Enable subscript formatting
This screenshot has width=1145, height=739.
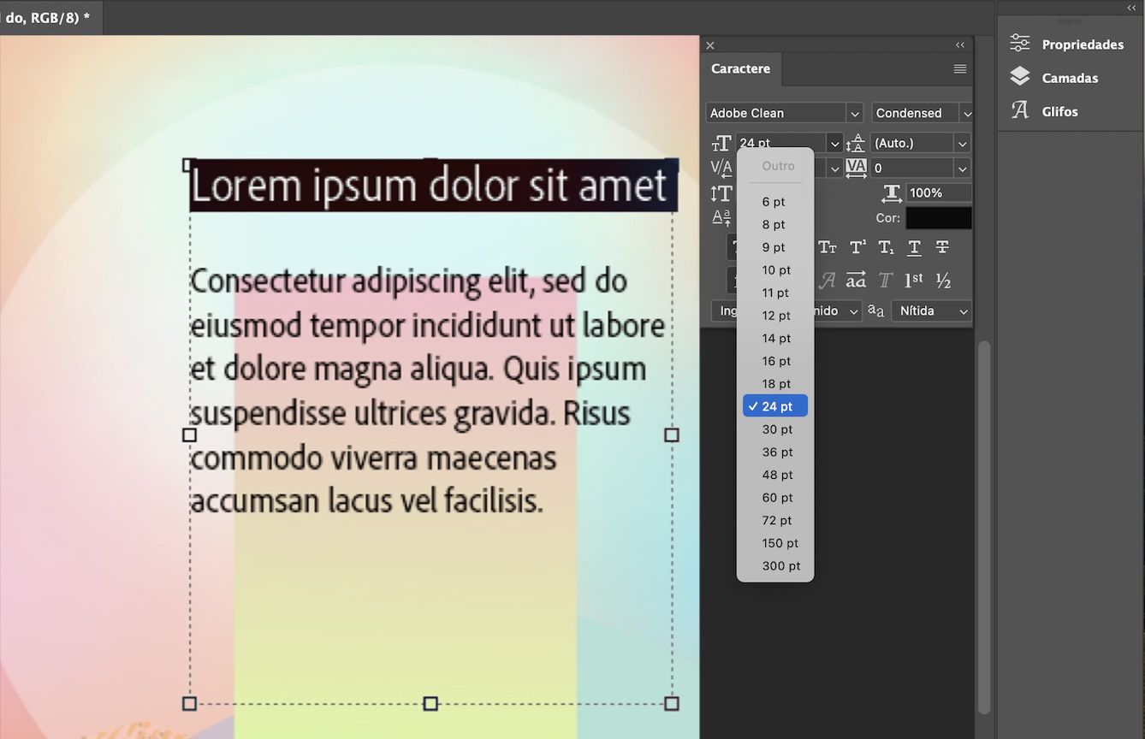885,246
